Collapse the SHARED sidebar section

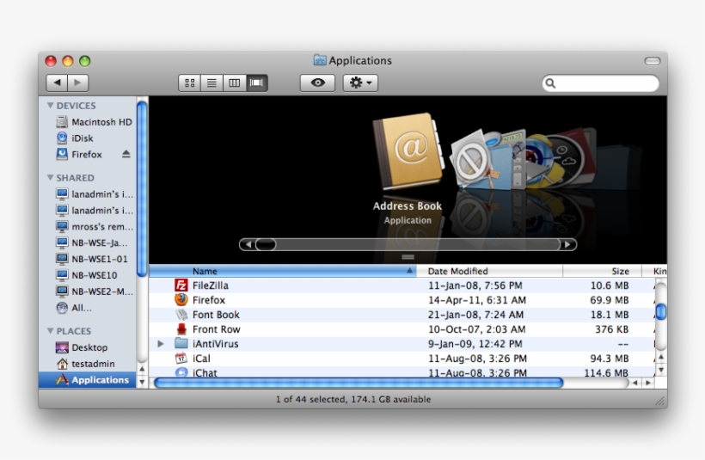click(x=51, y=178)
